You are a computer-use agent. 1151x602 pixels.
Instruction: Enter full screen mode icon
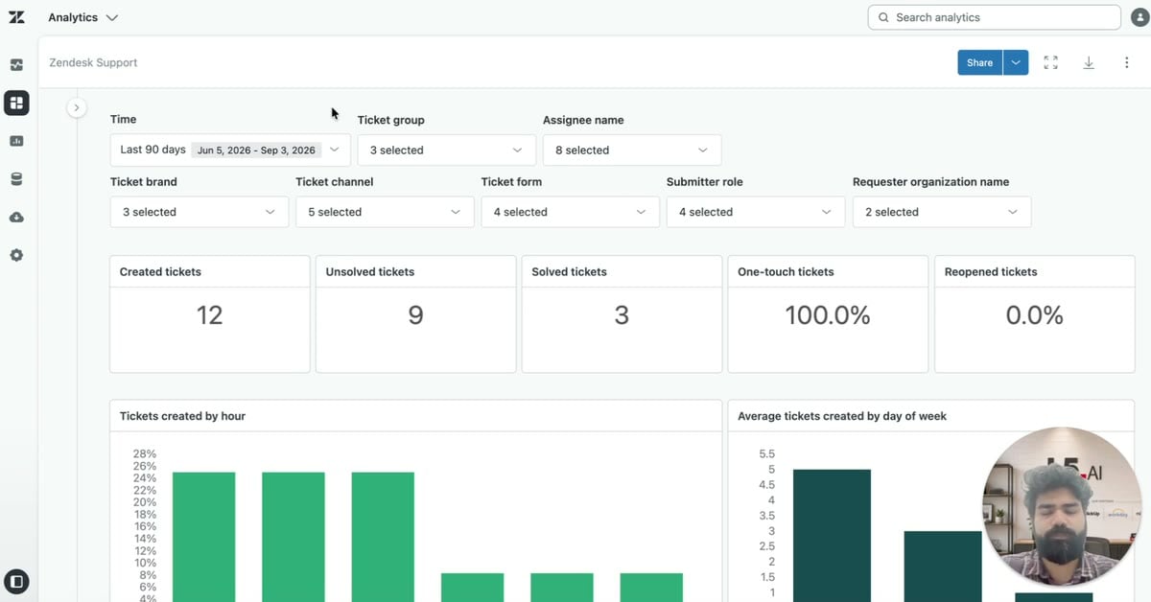1050,62
